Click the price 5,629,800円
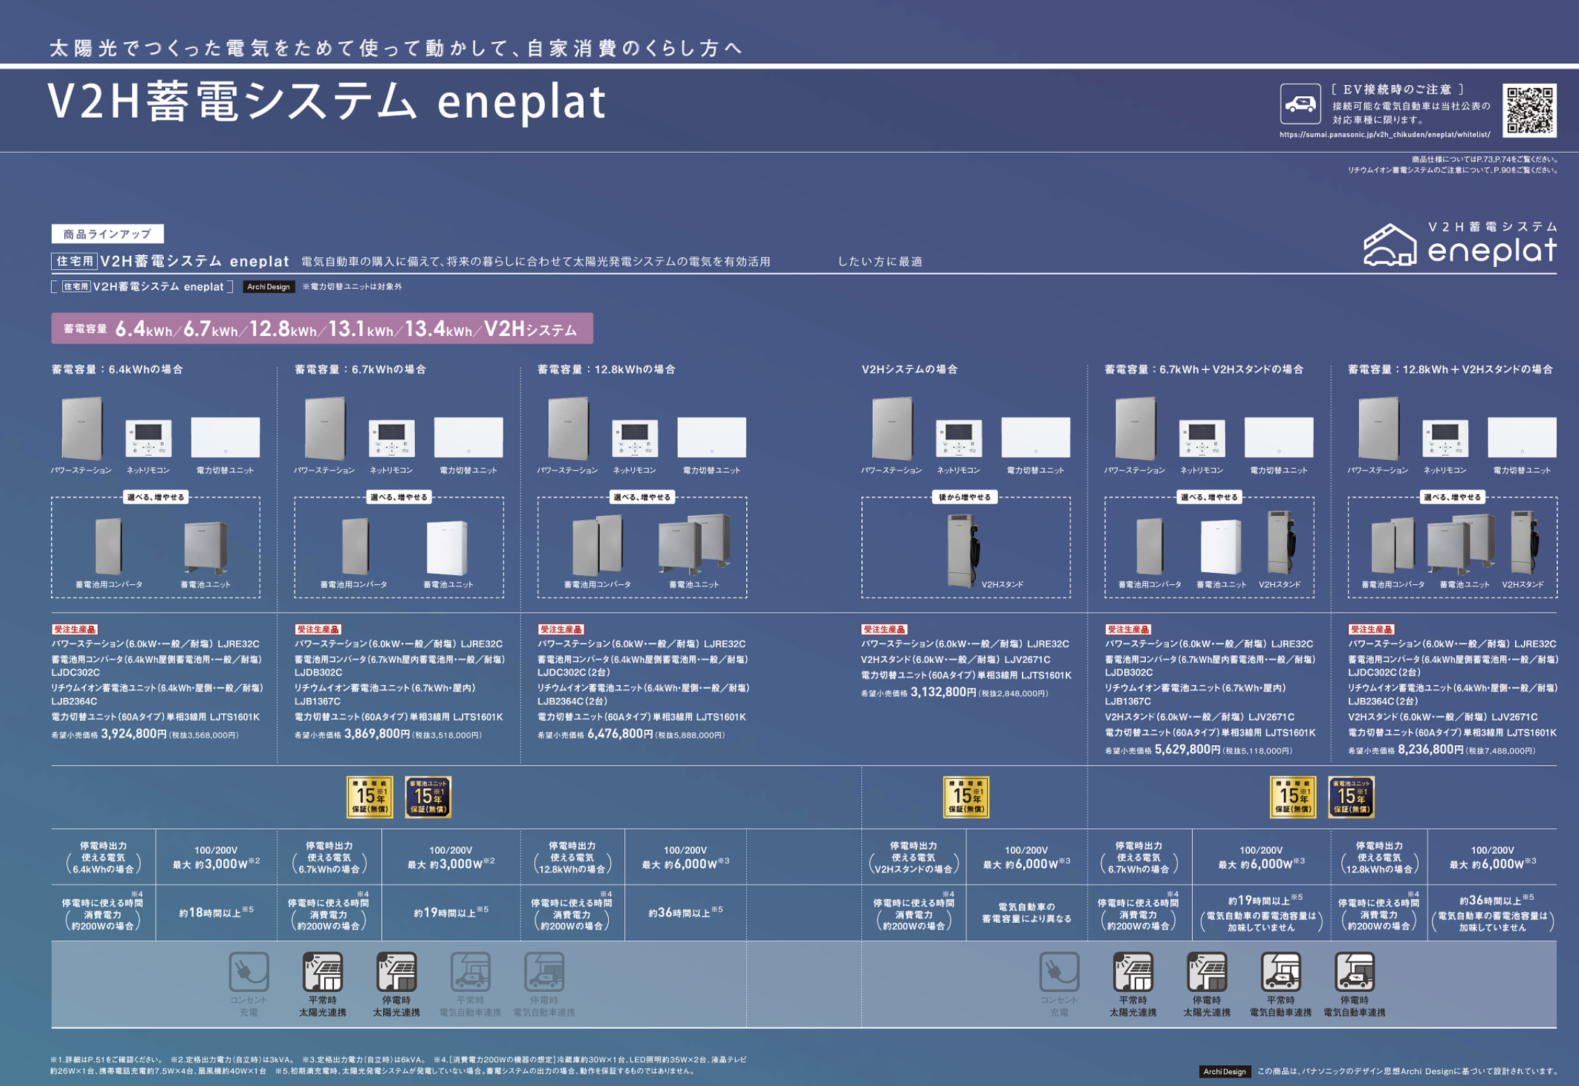Screen dimensions: 1579x1086 click(x=1188, y=749)
